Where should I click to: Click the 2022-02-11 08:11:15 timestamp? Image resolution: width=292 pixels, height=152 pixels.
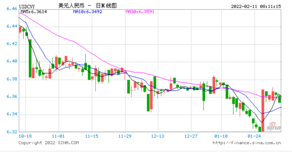click(256, 6)
